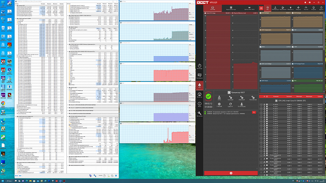Expand the last collapsed HWiNFO sensor group

[68, 165]
